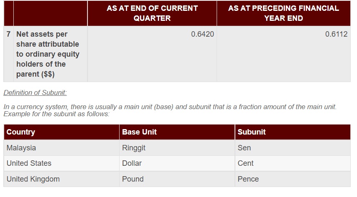Click the 'Definition of Subunit:' underlined text
This screenshot has width=357, height=197.
[35, 93]
